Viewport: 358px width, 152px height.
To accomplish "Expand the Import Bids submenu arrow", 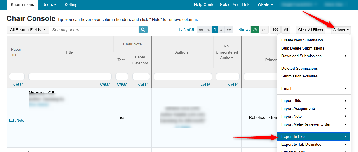I will [x=345, y=100].
